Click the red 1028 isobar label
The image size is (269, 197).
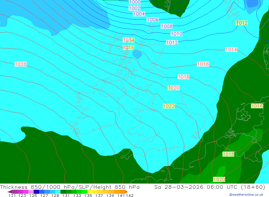(x=21, y=64)
